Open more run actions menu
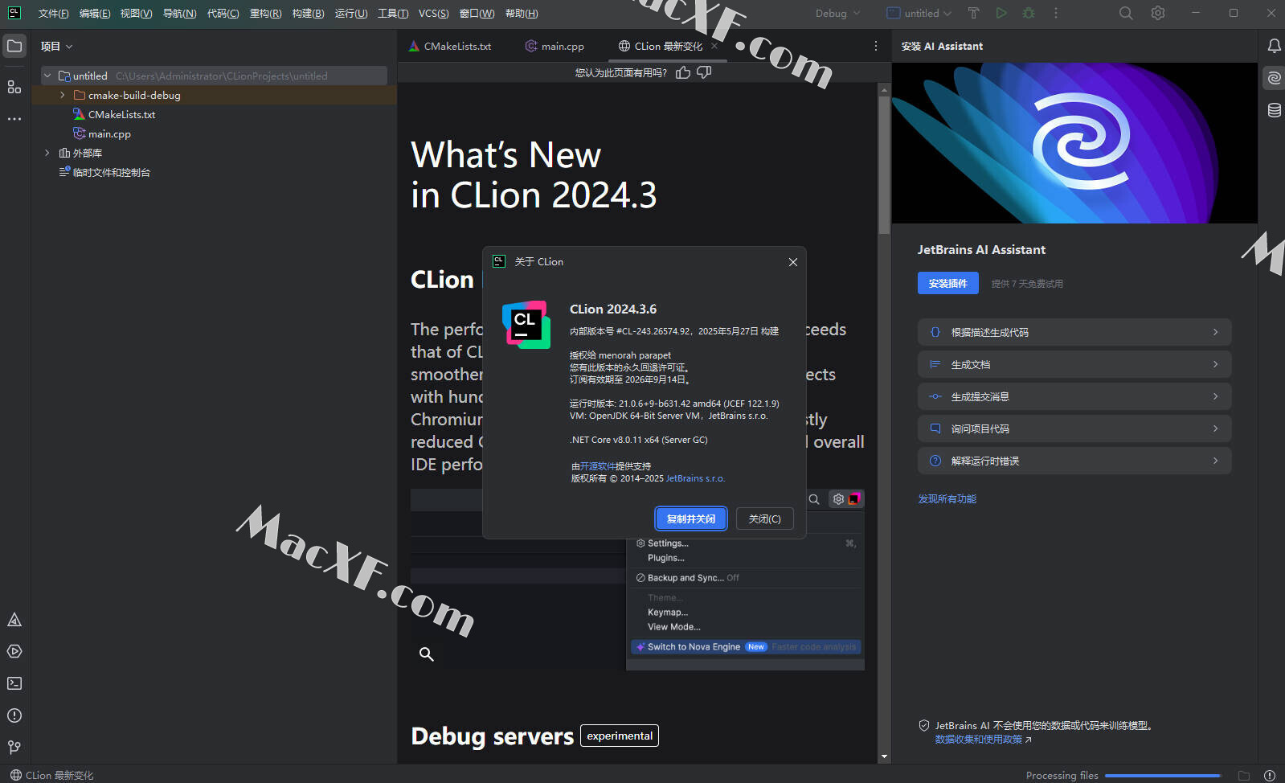Image resolution: width=1285 pixels, height=783 pixels. 1056,13
